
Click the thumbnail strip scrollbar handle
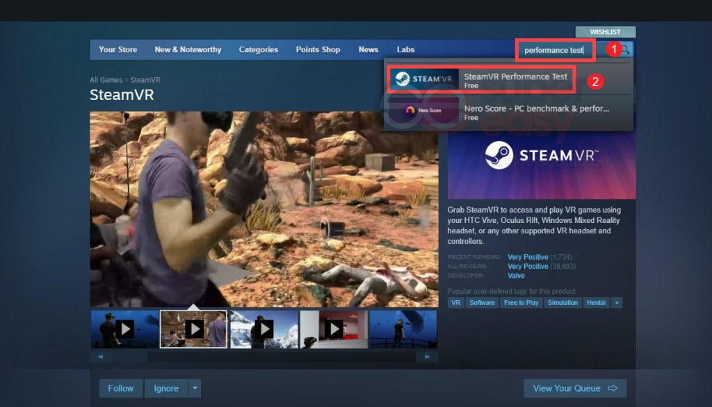click(x=129, y=357)
